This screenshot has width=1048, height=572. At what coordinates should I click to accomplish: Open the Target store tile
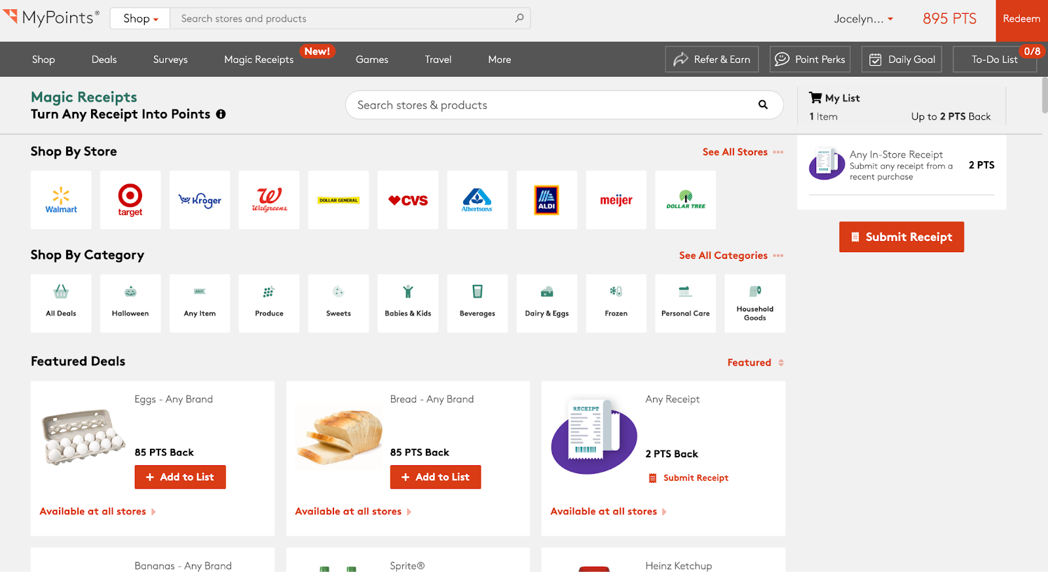pos(130,200)
